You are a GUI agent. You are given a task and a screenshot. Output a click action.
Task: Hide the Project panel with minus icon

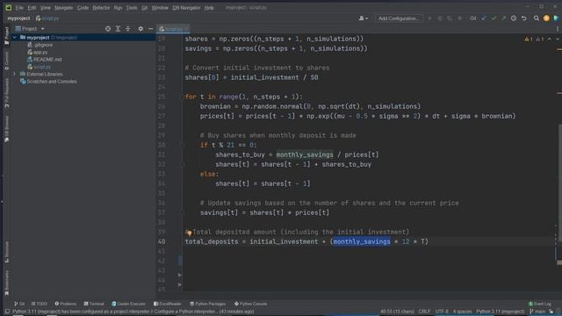tap(150, 29)
